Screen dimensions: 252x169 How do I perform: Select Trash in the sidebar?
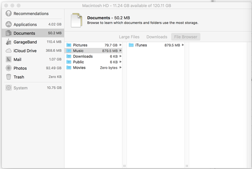pos(33,77)
